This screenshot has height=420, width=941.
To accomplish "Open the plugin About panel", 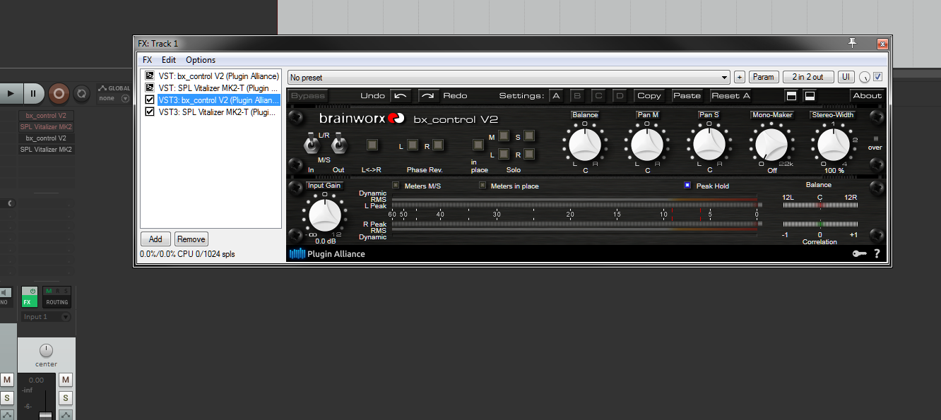I will [868, 95].
